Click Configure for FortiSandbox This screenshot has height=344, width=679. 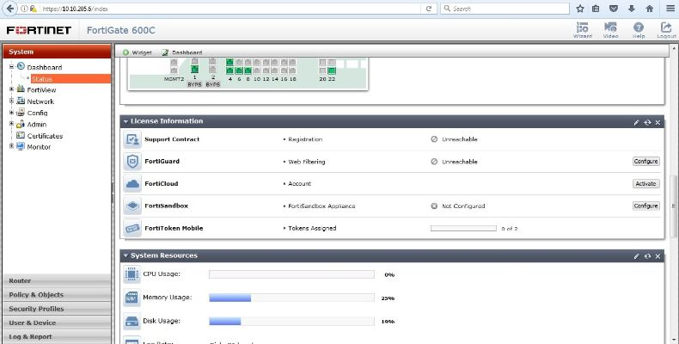pyautogui.click(x=645, y=206)
